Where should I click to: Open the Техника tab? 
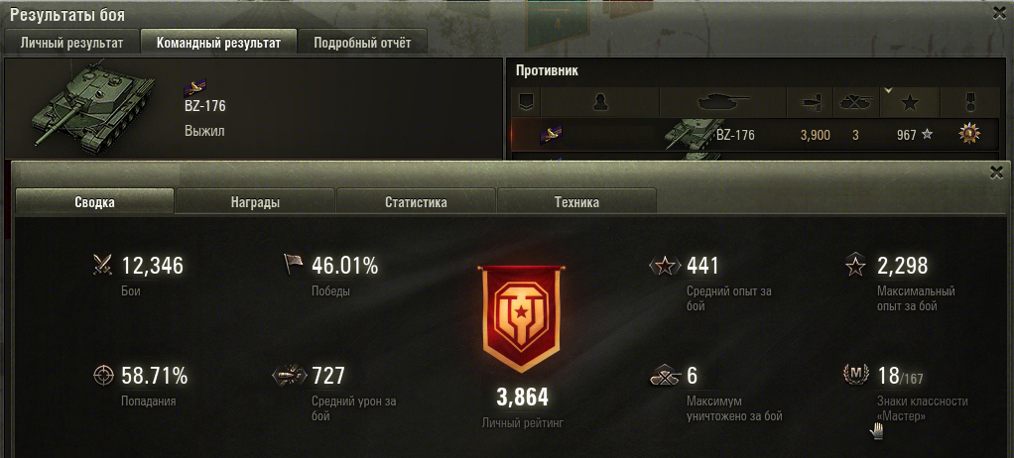click(x=576, y=201)
